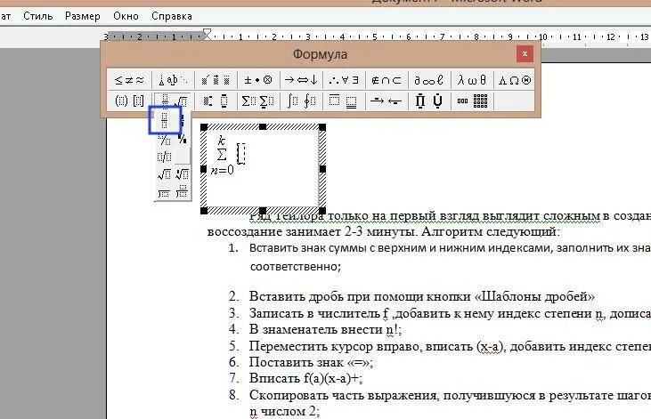
Task: Open the fence templates palette with brackets
Action: tap(129, 101)
